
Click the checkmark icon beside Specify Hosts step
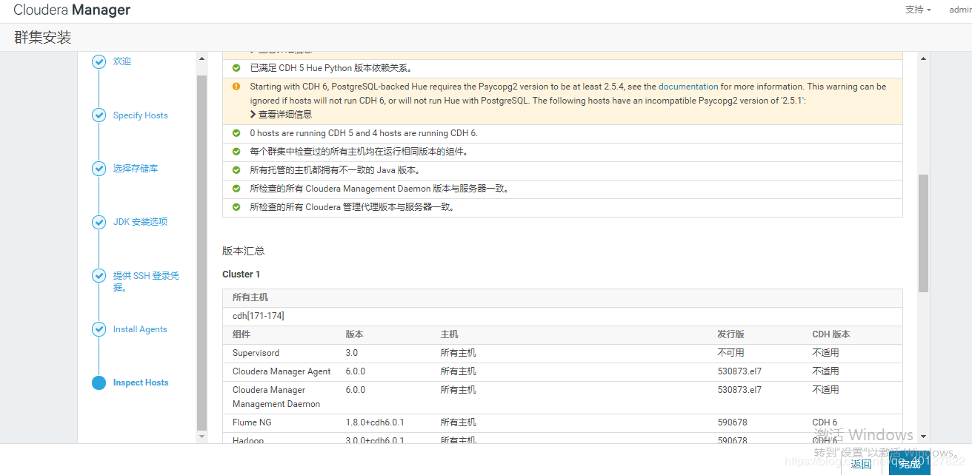pos(99,115)
